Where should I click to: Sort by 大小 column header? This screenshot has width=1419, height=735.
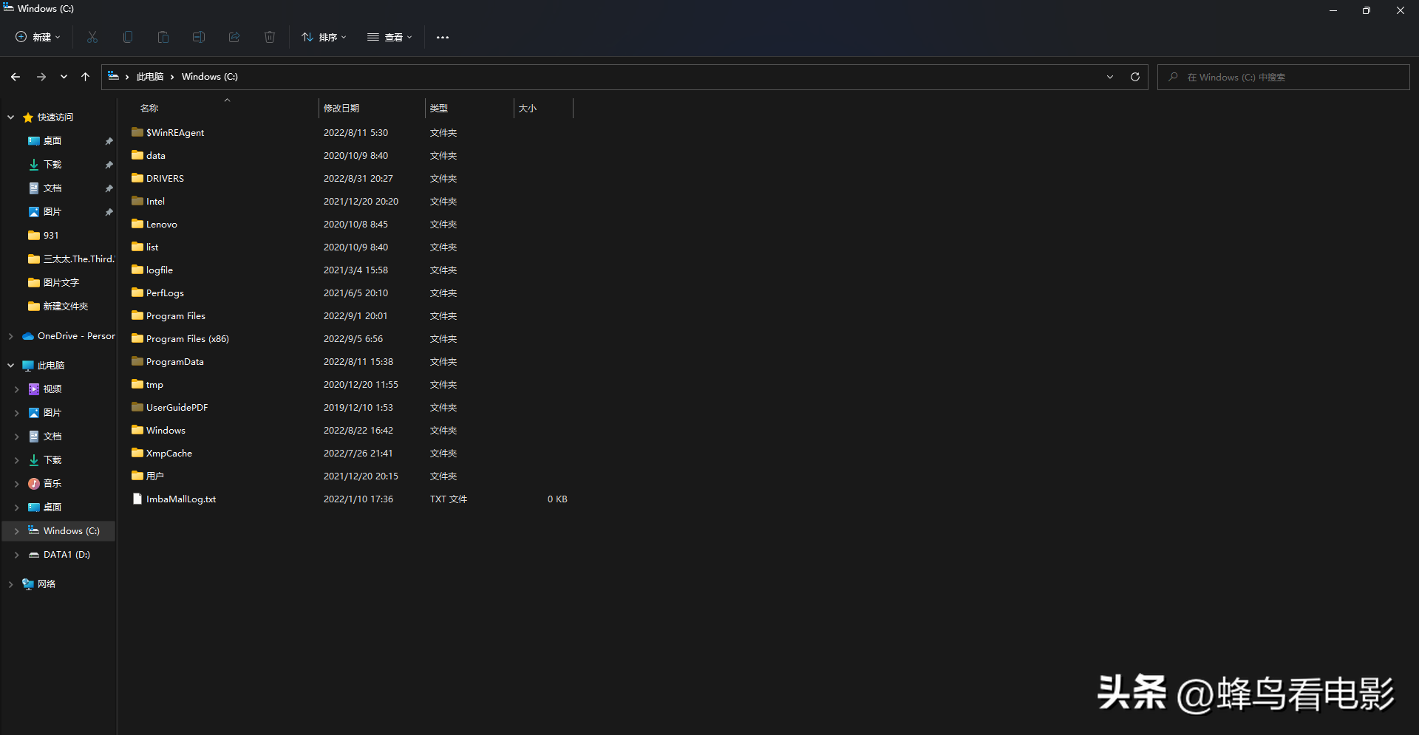click(x=528, y=108)
